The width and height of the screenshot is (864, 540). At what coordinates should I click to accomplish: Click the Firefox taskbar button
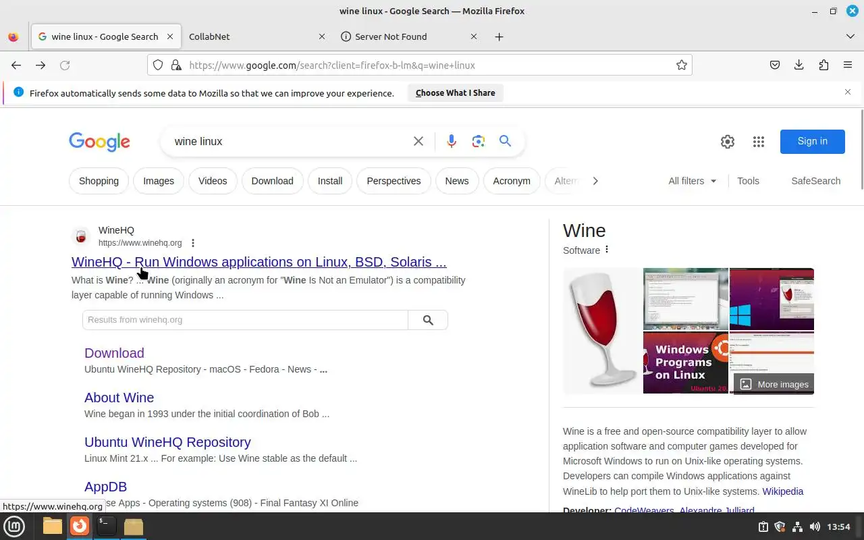point(80,526)
